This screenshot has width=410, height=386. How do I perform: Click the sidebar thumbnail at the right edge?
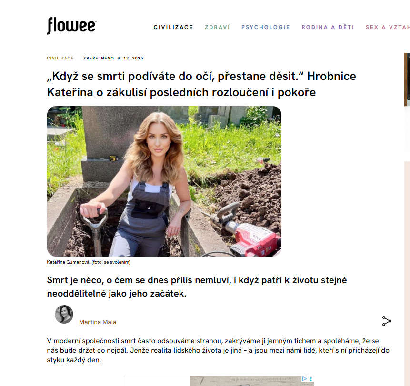(407, 79)
